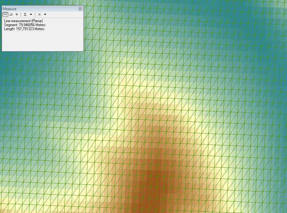Click the 'Line measurement (Planar)' text
The width and height of the screenshot is (287, 213).
point(23,21)
